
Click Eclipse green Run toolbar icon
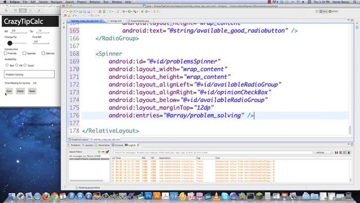(x=129, y=11)
